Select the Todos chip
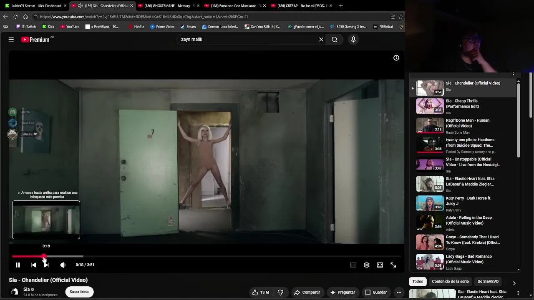534x300 pixels. tap(418, 282)
